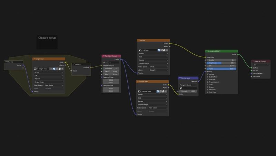Image resolution: width=276 pixels, height=156 pixels.
Task: Unlink the image in the normal map node
Action: pos(167,91)
